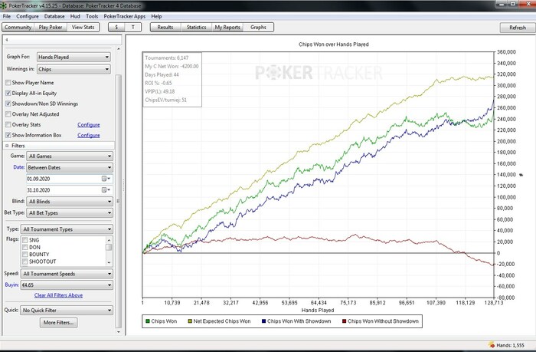Switch to the Play Poker tab

51,27
